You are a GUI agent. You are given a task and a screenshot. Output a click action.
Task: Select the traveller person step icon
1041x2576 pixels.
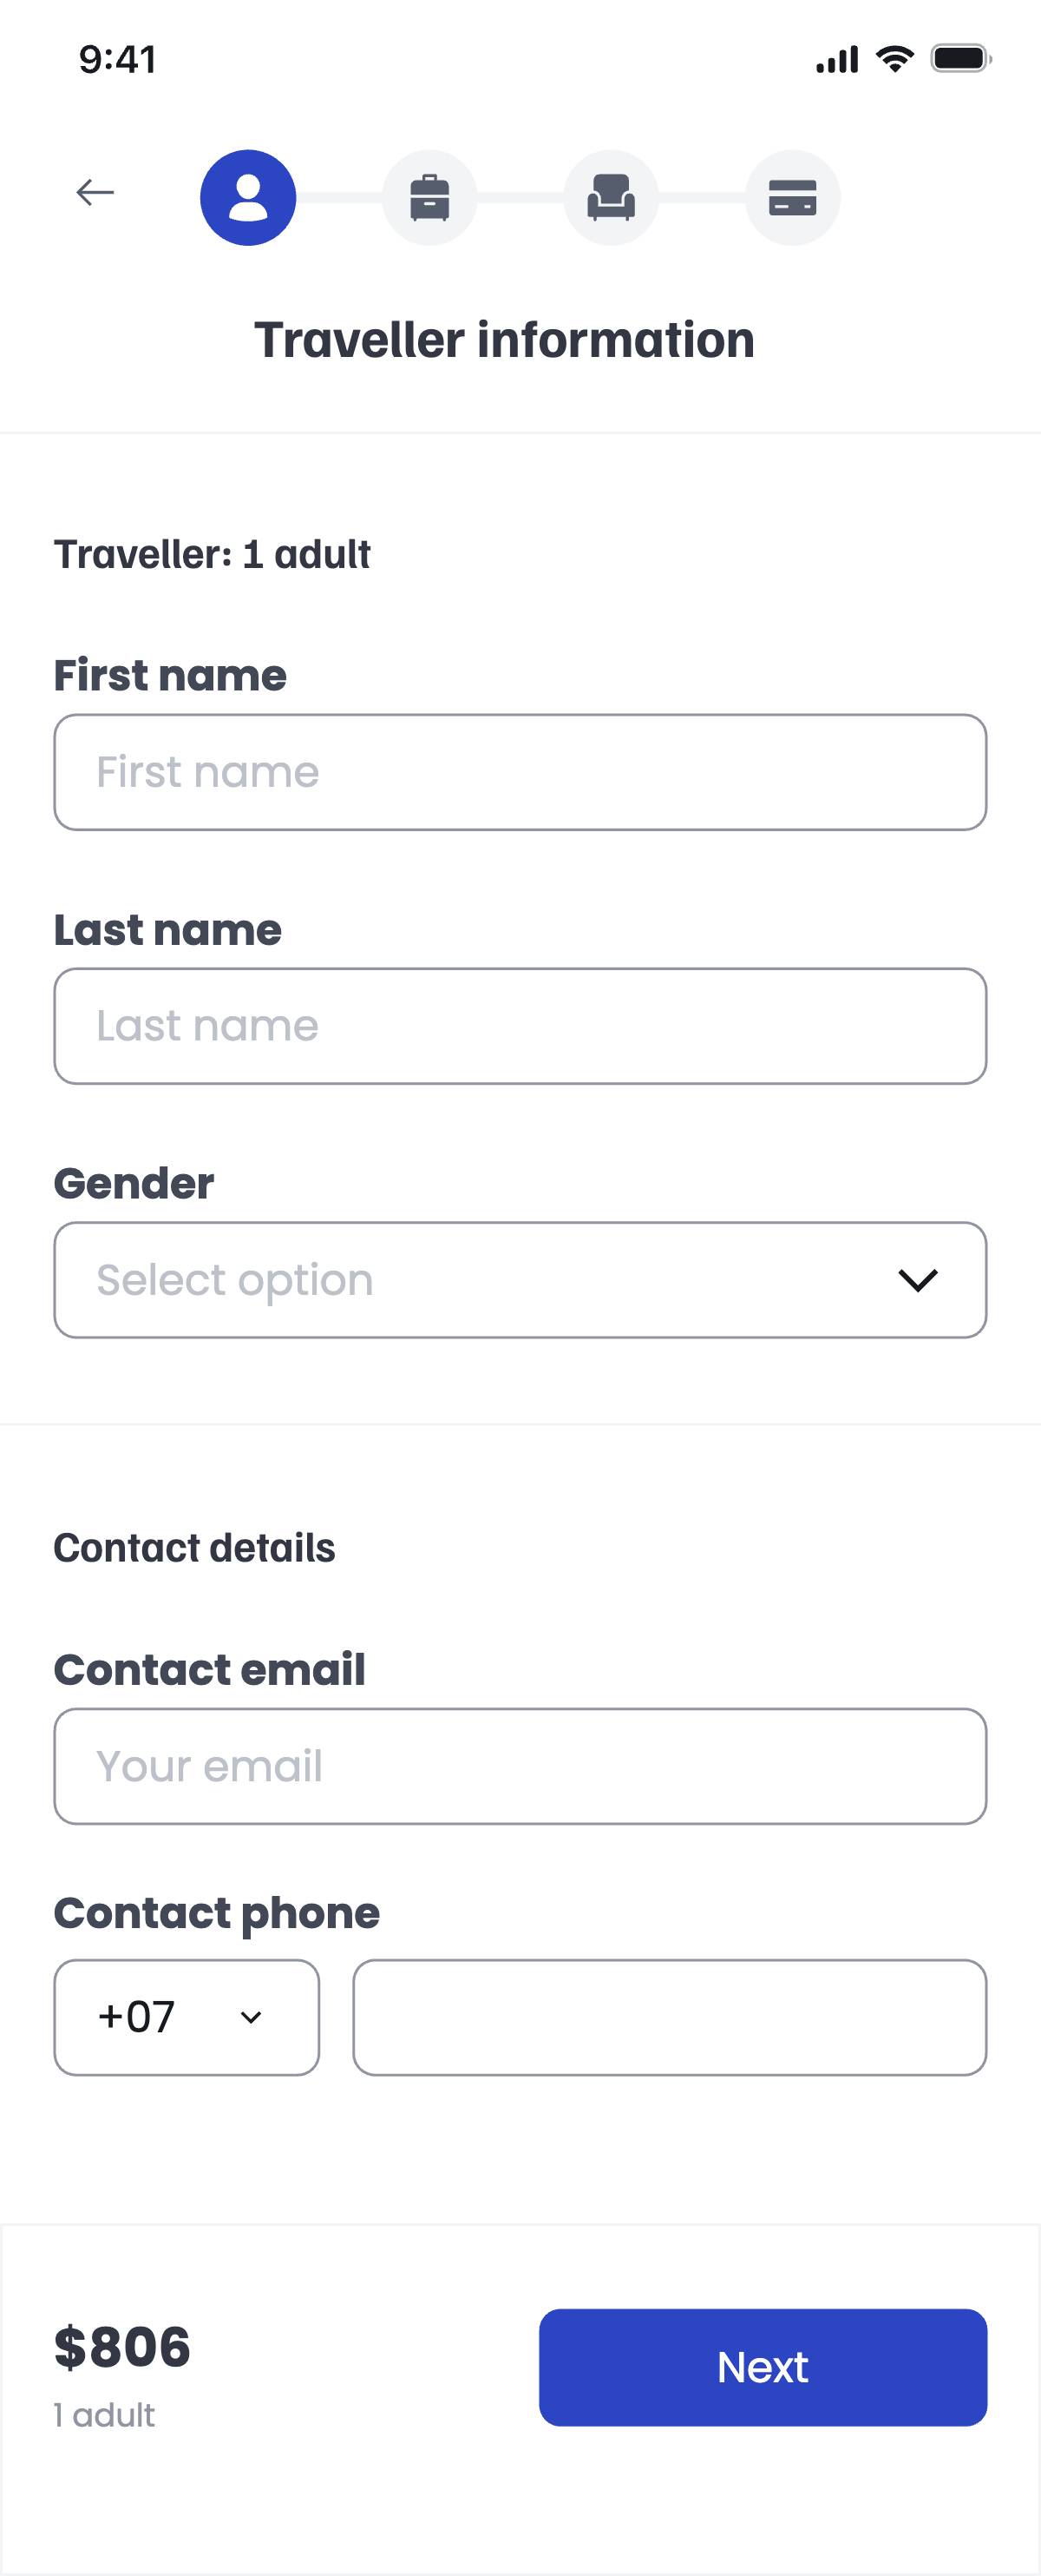click(248, 197)
